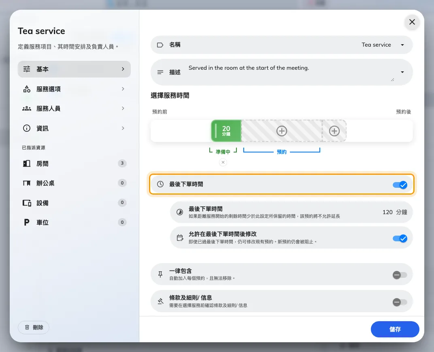Open assigned 辦公桌 resources
This screenshot has width=434, height=352.
(74, 183)
